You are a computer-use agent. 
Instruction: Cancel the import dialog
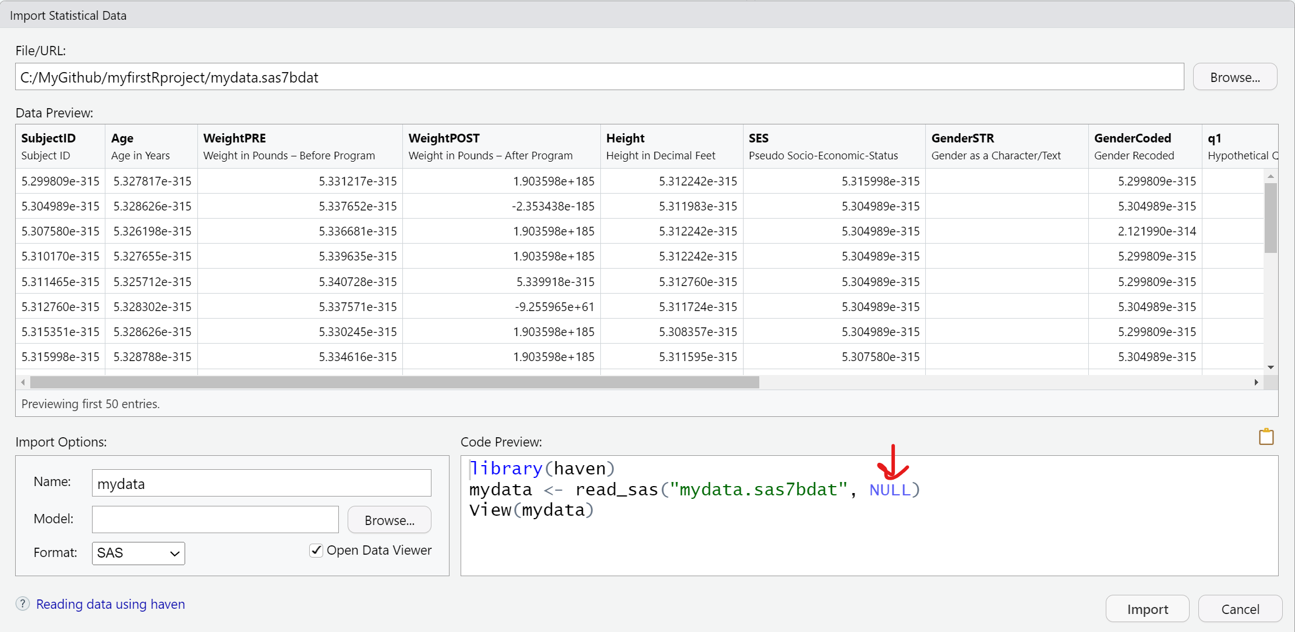coord(1240,609)
